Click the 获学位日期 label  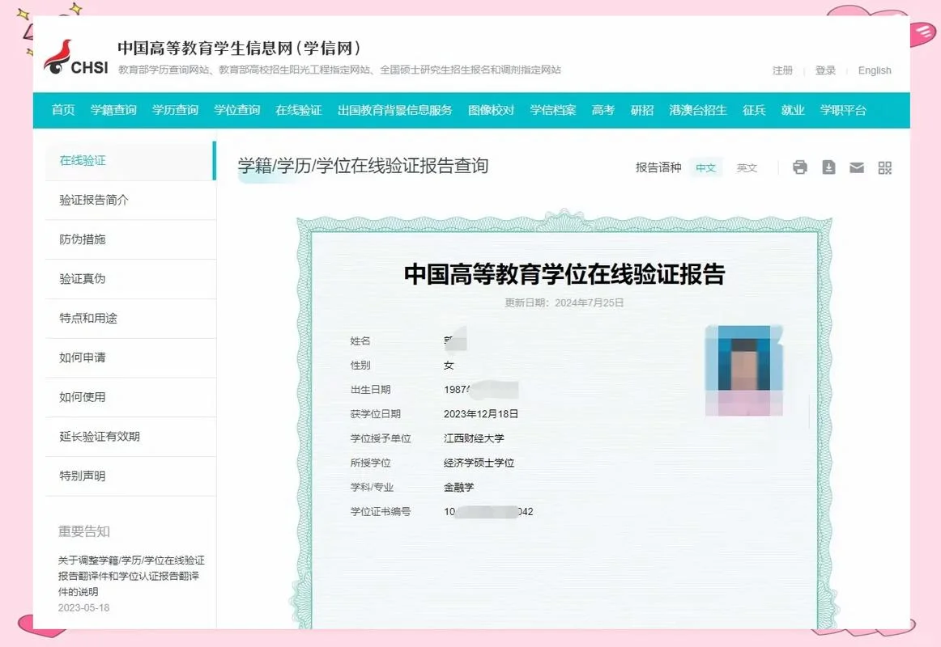point(376,414)
